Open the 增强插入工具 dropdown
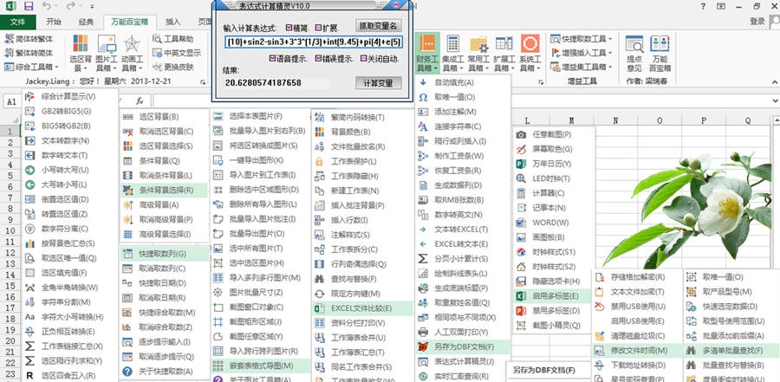Viewport: 780px width, 382px height. pos(582,53)
